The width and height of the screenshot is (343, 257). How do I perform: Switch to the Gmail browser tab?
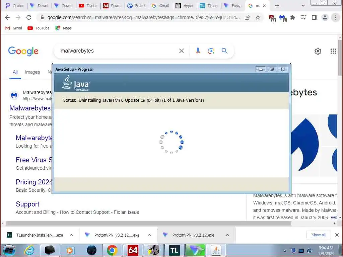click(x=160, y=6)
